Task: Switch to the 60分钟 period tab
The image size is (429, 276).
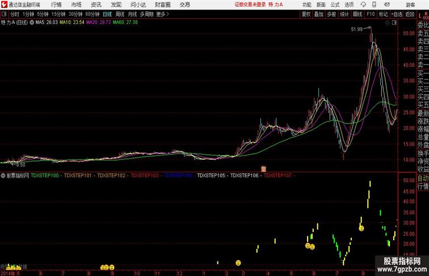Action: tap(92, 14)
